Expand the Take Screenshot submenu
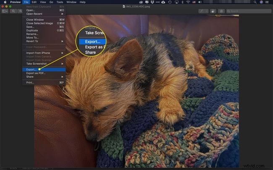This screenshot has width=273, height=170. pos(44,64)
